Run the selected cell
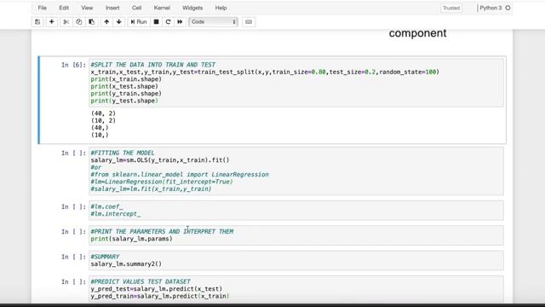The width and height of the screenshot is (545, 307). [x=139, y=22]
